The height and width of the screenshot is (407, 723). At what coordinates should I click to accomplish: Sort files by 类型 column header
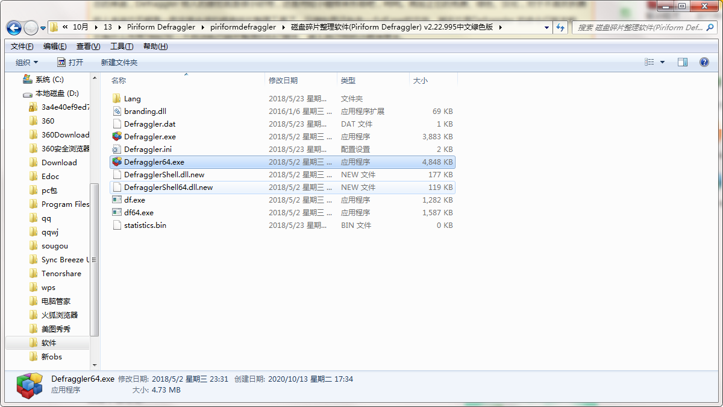[374, 80]
